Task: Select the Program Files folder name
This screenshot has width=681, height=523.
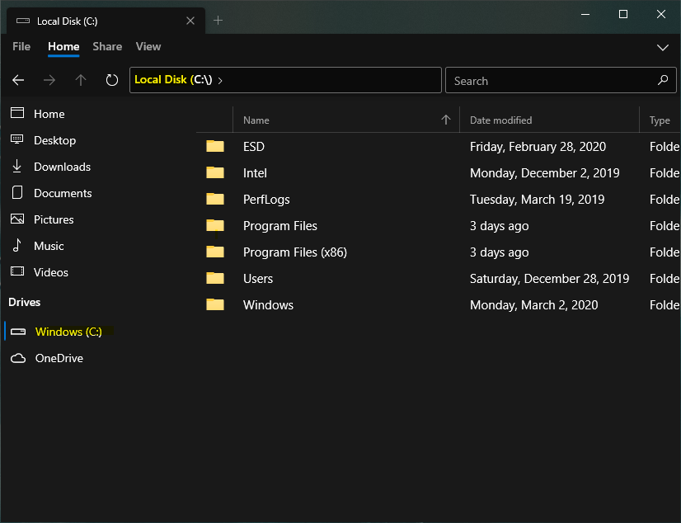Action: tap(280, 226)
